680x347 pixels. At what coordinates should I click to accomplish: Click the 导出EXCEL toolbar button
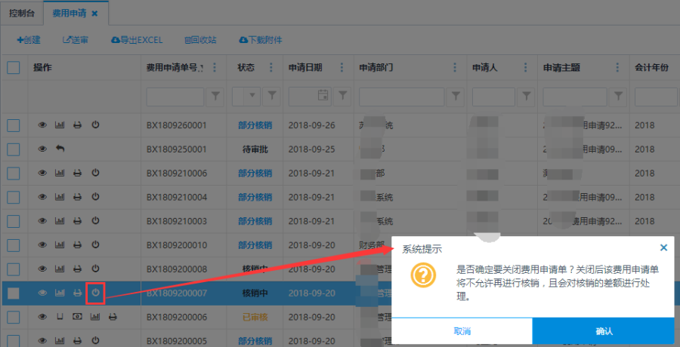point(137,40)
